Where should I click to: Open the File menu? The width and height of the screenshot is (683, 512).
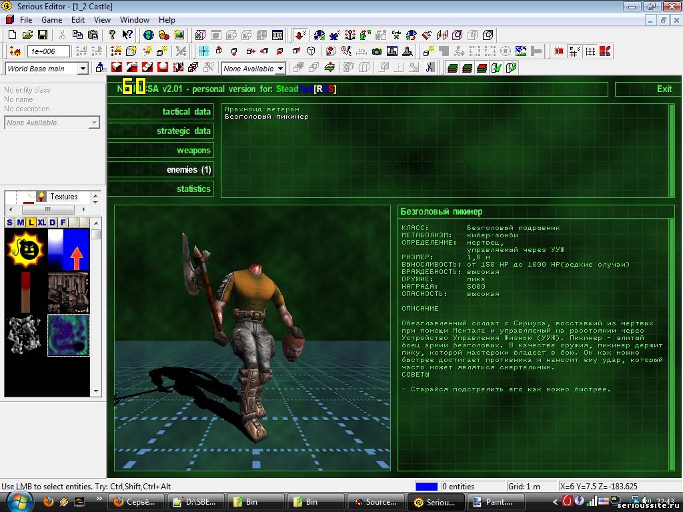pyautogui.click(x=26, y=19)
